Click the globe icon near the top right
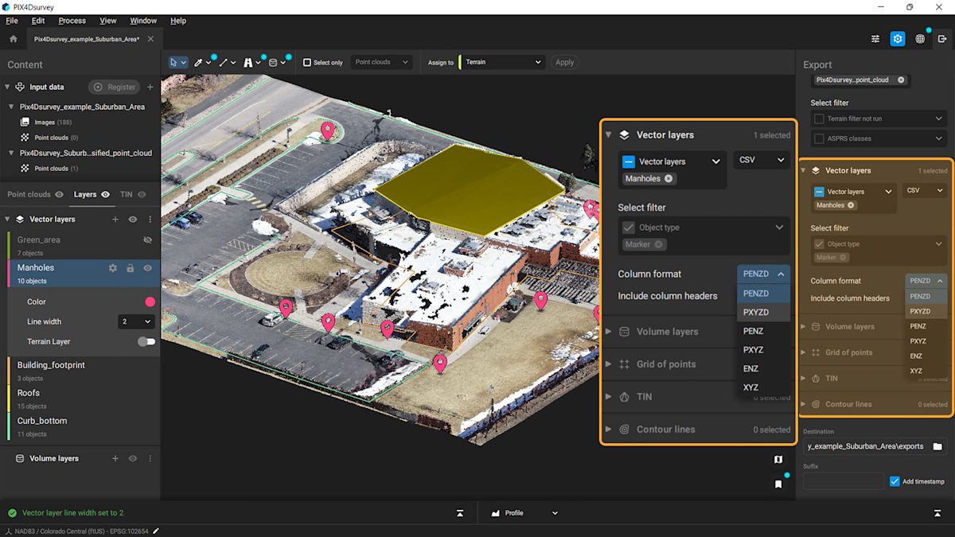This screenshot has width=955, height=537. pyautogui.click(x=920, y=38)
